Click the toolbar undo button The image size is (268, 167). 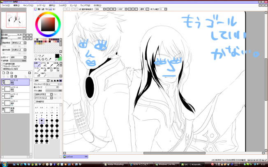click(x=65, y=9)
